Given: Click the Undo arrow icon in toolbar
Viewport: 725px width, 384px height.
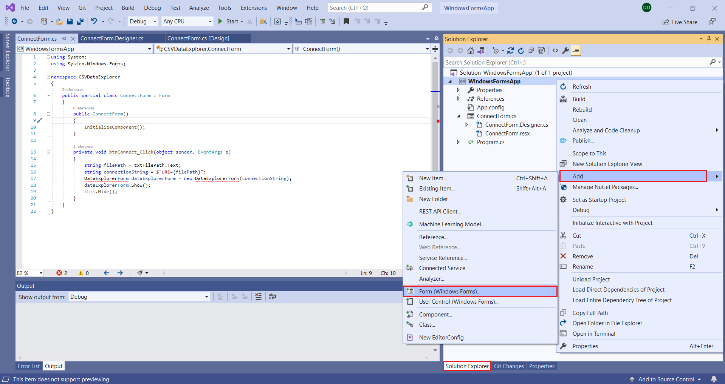Looking at the screenshot, I should tap(94, 22).
